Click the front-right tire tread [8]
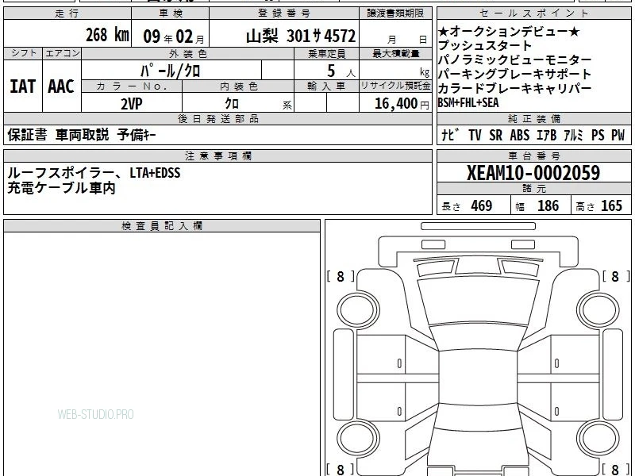This screenshot has height=476, width=635. coord(616,276)
